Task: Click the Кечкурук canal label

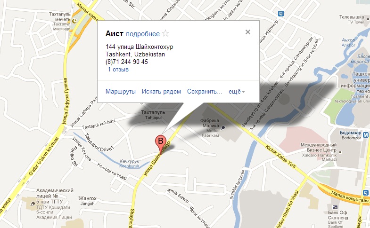Action: point(129,164)
